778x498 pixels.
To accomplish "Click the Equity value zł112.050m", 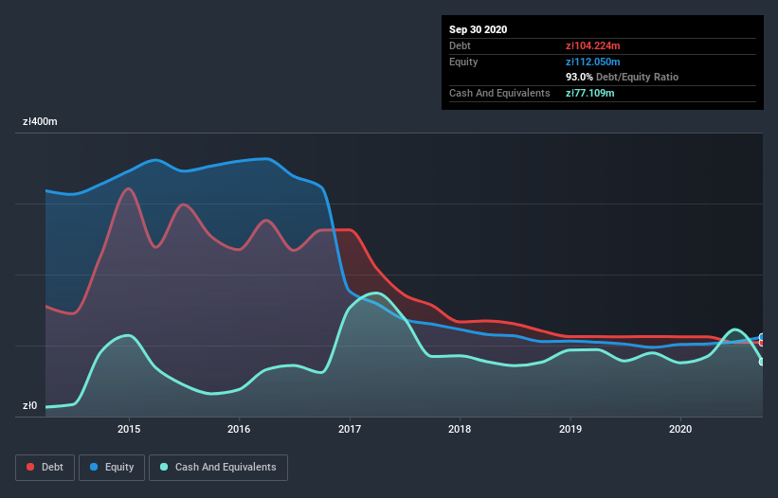I will coord(593,62).
